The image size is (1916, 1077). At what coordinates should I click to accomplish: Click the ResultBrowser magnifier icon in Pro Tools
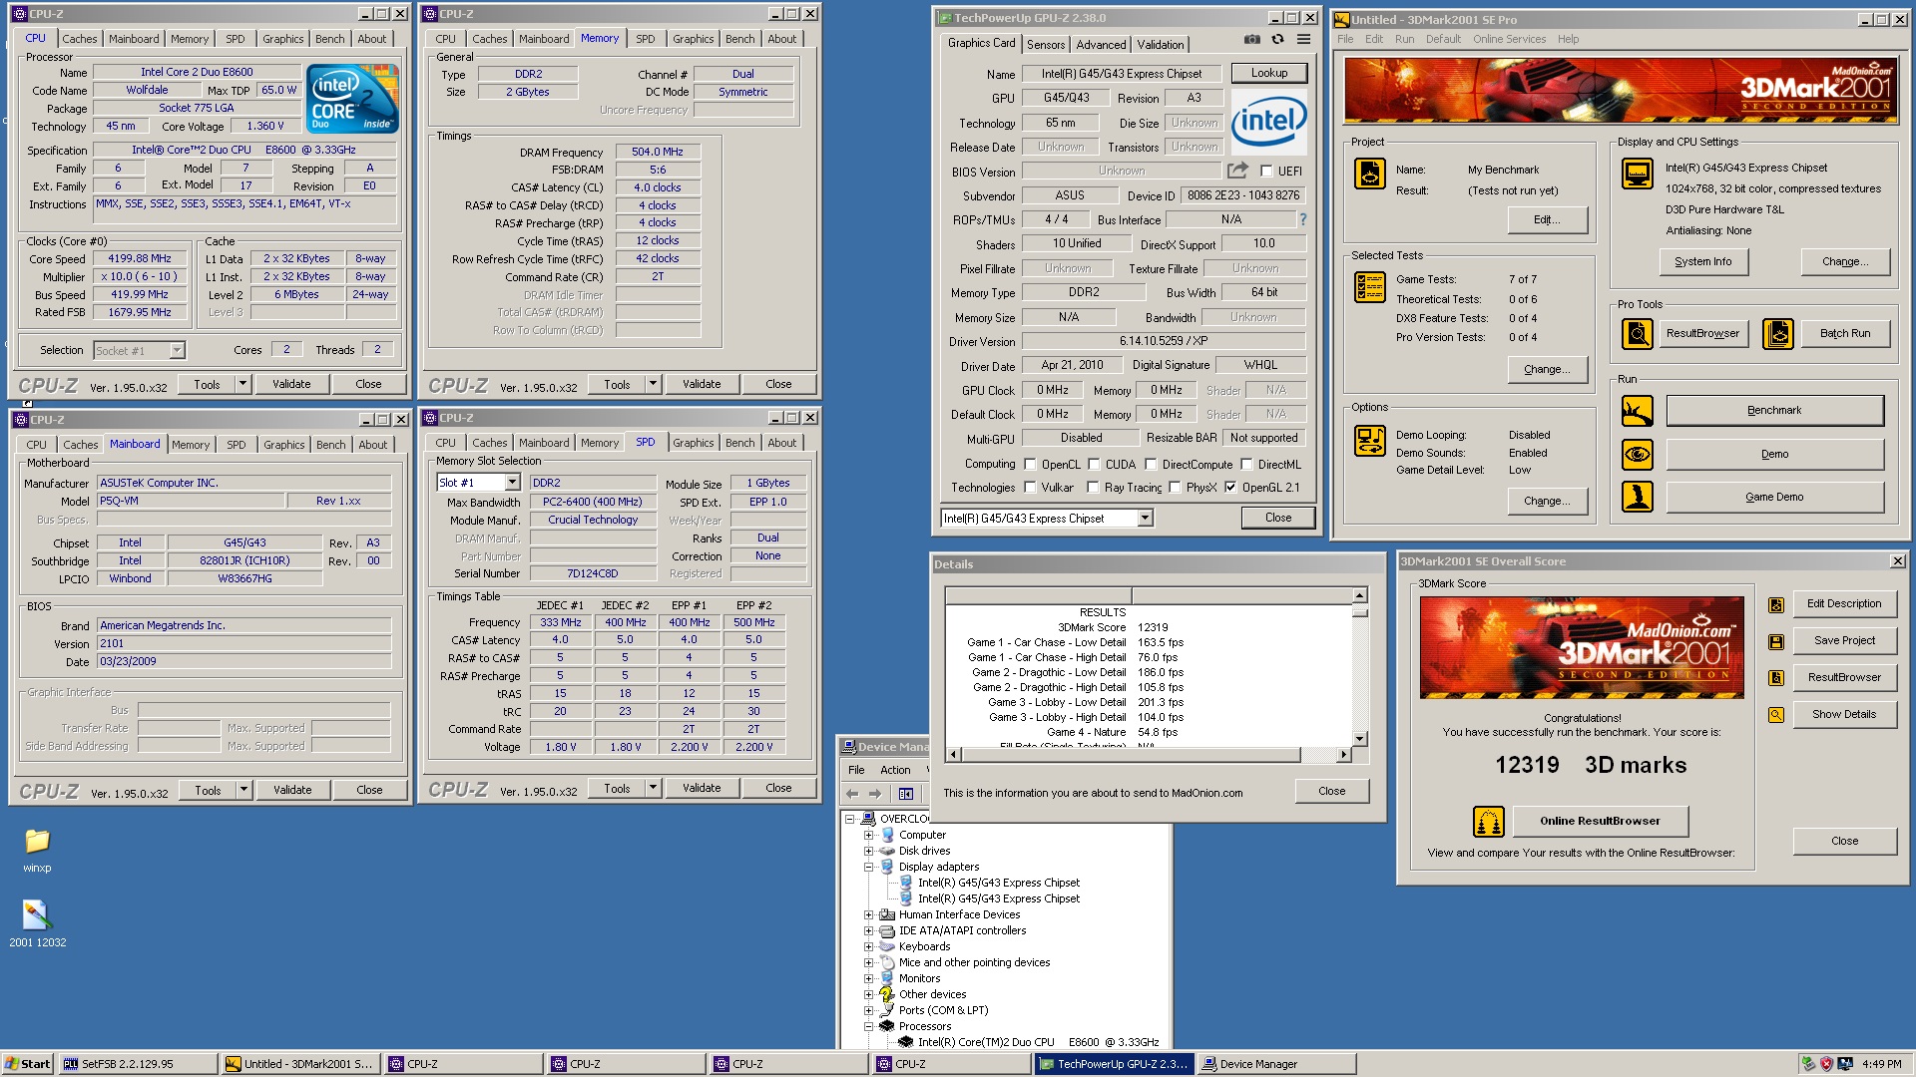tap(1637, 334)
